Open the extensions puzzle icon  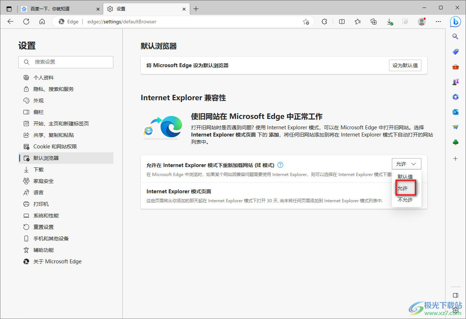(324, 22)
